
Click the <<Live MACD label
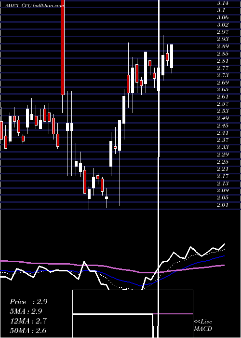[x=203, y=325]
